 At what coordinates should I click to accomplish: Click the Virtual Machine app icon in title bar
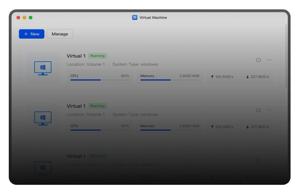135,18
